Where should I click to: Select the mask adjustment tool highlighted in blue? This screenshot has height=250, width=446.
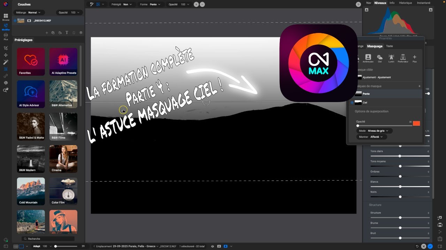tap(6, 69)
